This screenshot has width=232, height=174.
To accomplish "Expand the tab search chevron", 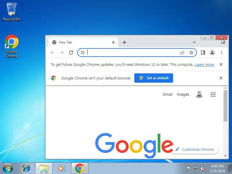I will [194, 42].
